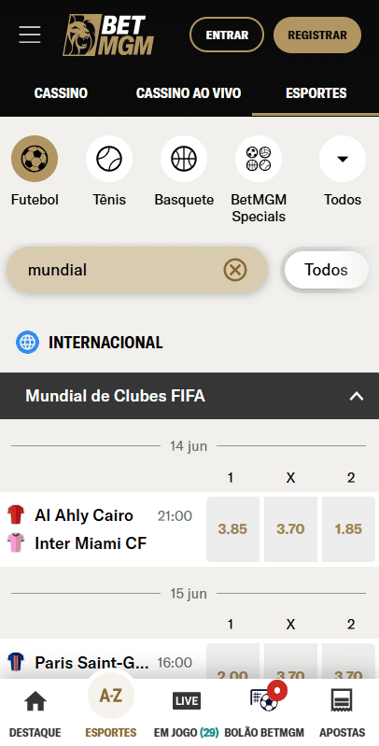Select the Basquete sport icon
The image size is (379, 746).
coord(184,159)
